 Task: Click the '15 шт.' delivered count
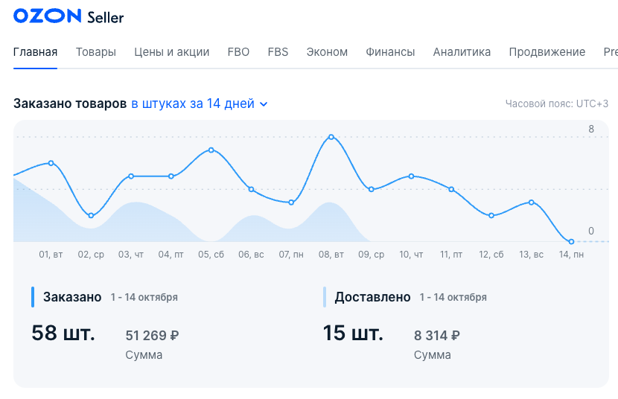click(x=353, y=333)
